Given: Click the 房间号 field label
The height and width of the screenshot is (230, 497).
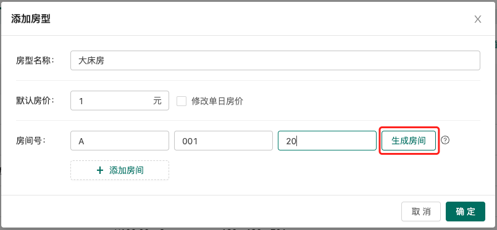Looking at the screenshot, I should pyautogui.click(x=31, y=141).
